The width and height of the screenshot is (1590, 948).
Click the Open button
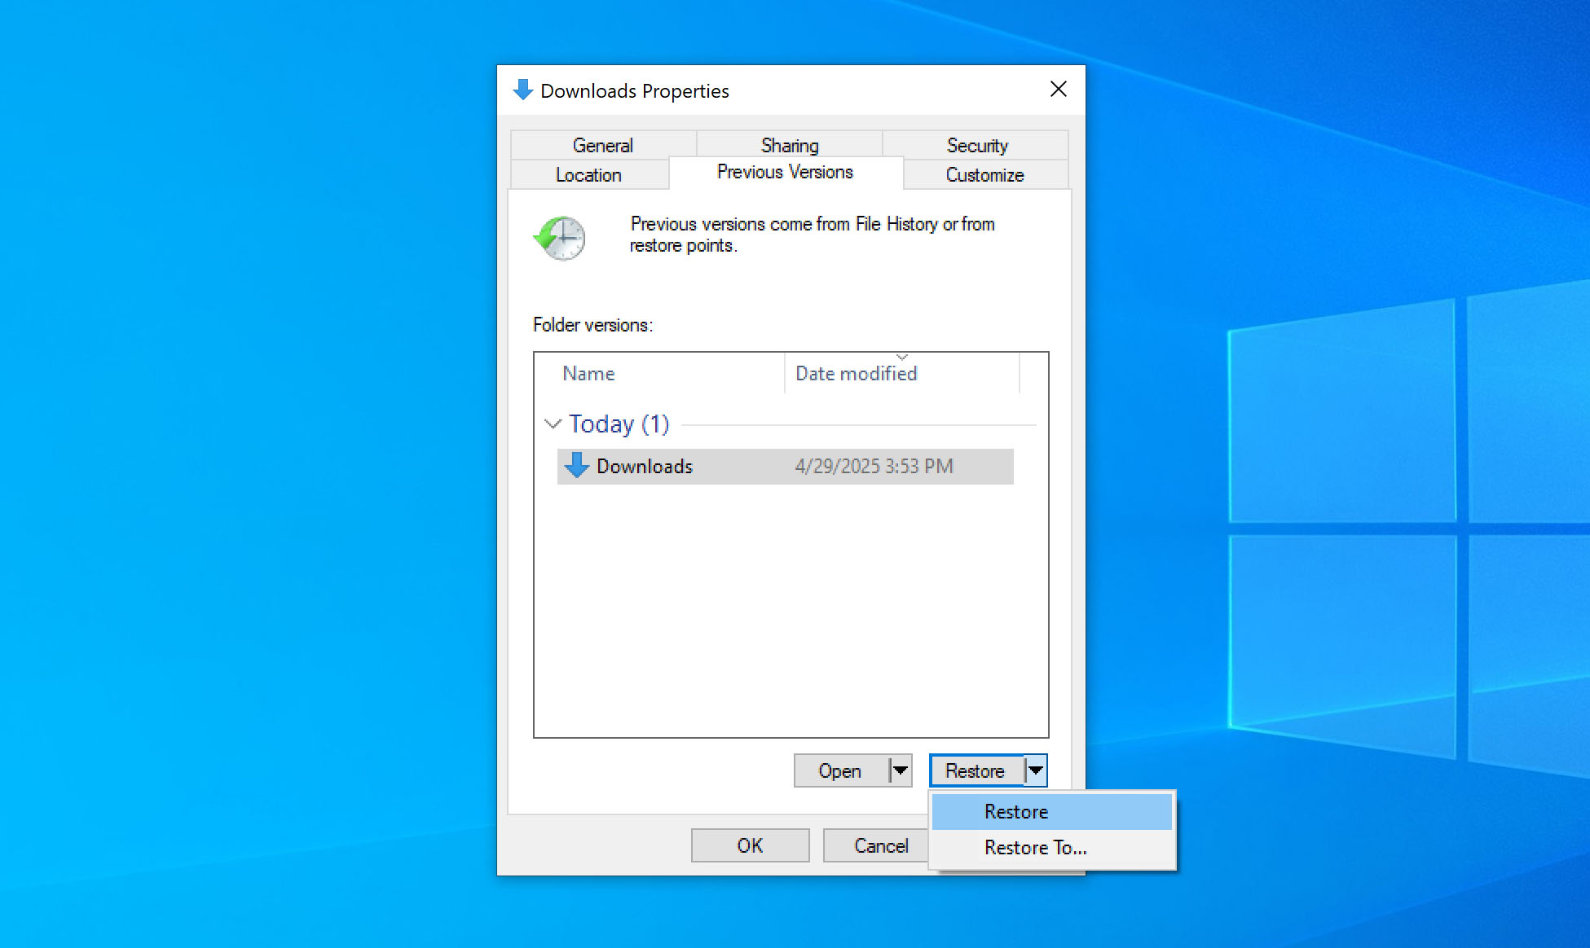842,770
